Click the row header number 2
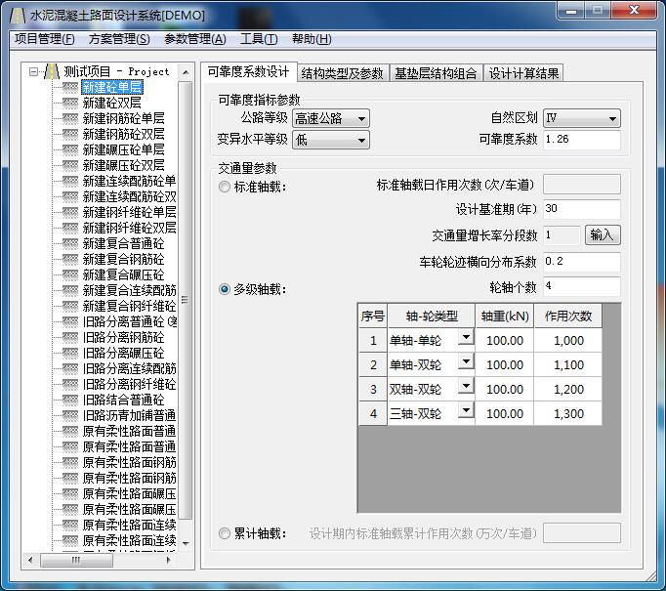 (x=373, y=364)
